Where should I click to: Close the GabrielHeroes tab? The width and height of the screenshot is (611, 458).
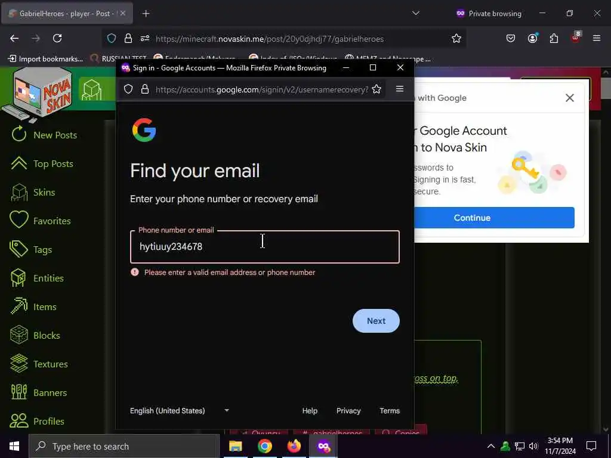pos(123,13)
